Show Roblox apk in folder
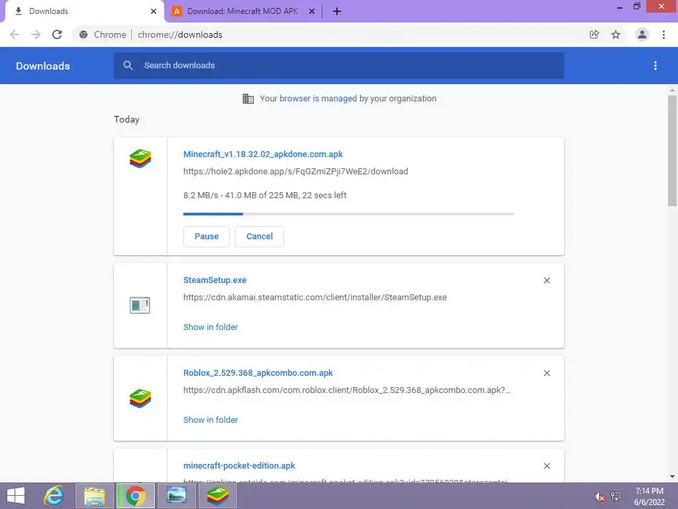Screen dimensions: 678x509 211,420
